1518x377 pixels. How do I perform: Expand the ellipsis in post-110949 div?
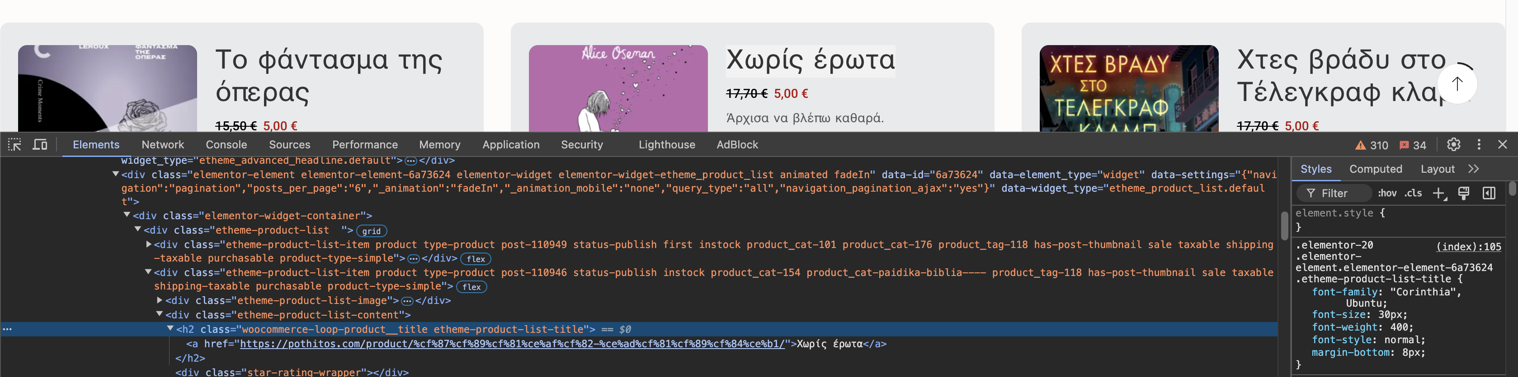(414, 259)
